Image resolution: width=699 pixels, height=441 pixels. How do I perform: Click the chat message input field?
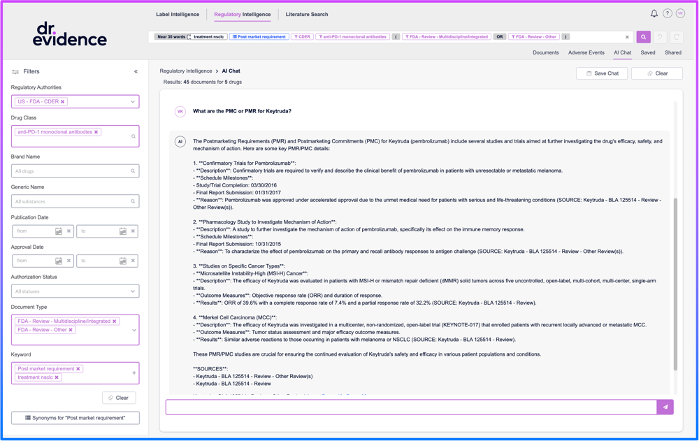tap(411, 407)
